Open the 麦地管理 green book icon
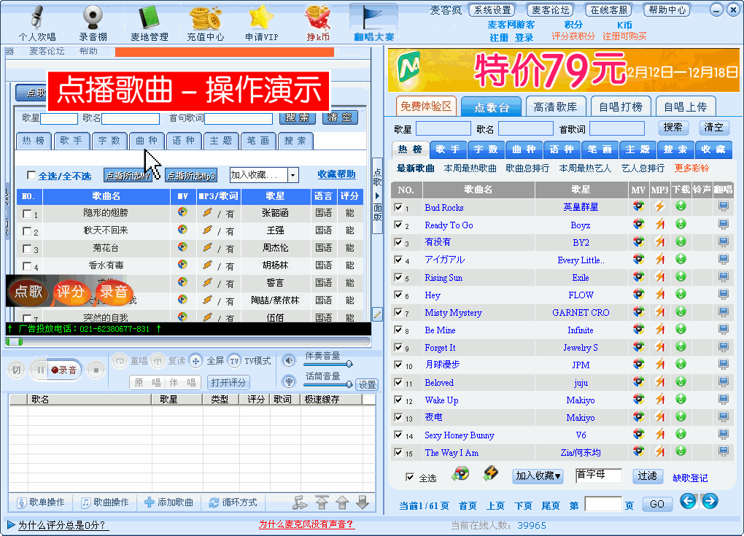 click(x=149, y=18)
